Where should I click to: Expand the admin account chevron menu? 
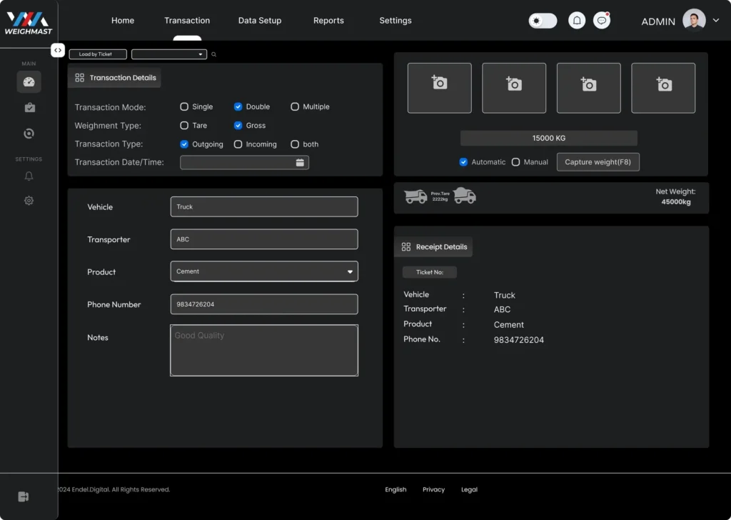[x=716, y=21]
